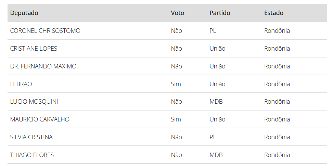Click the Partido column header
This screenshot has height=168, width=332.
220,13
